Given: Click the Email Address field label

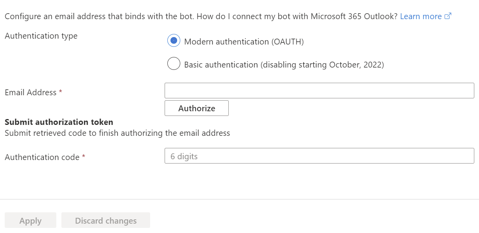Looking at the screenshot, I should click(30, 92).
